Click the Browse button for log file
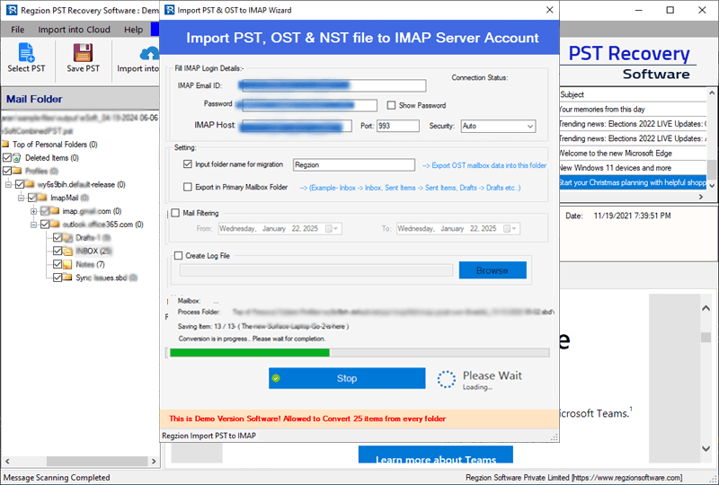Viewport: 719px width, 485px height. click(492, 270)
